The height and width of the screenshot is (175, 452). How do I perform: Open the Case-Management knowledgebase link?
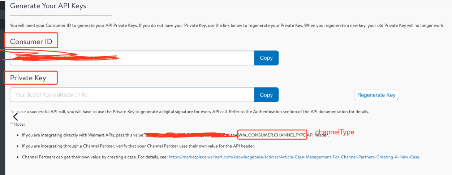pyautogui.click(x=294, y=157)
